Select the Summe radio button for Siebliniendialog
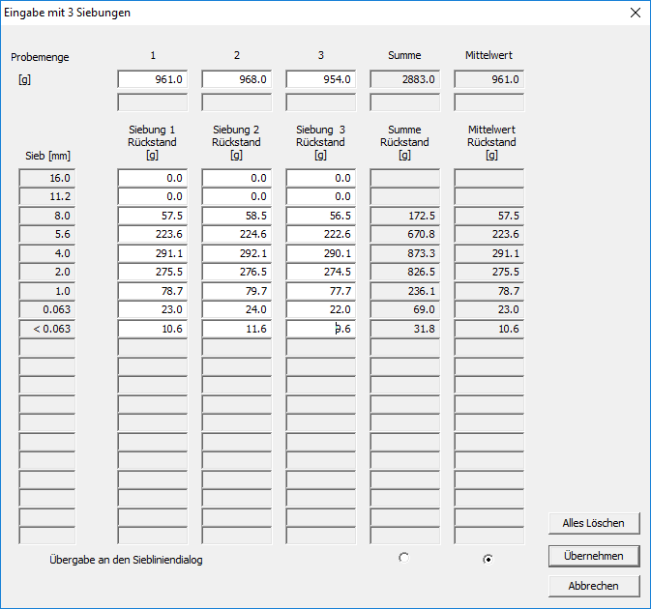The height and width of the screenshot is (609, 651). pos(404,558)
